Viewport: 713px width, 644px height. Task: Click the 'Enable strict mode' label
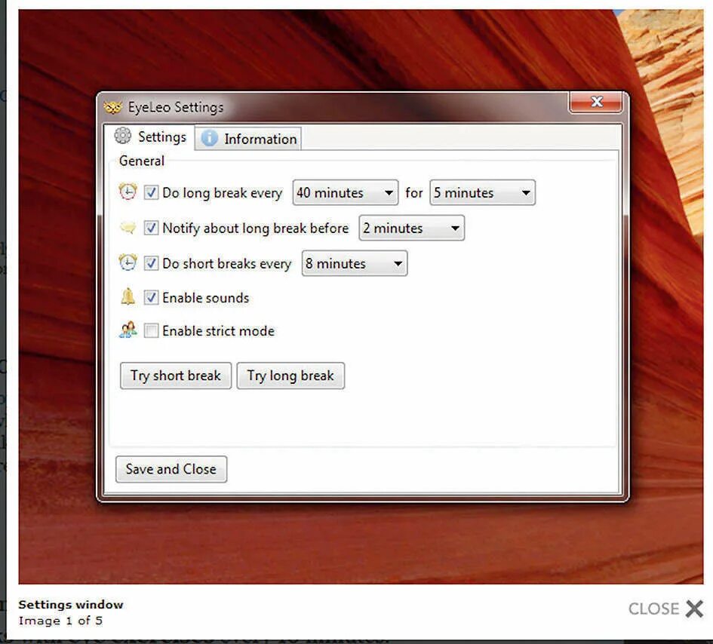(218, 331)
